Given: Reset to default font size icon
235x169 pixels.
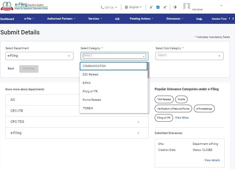Looking at the screenshot, I should point(158,7).
